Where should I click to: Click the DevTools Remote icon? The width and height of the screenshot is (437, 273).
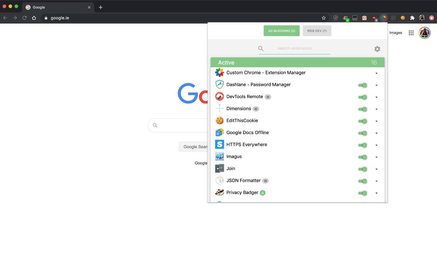coord(220,97)
